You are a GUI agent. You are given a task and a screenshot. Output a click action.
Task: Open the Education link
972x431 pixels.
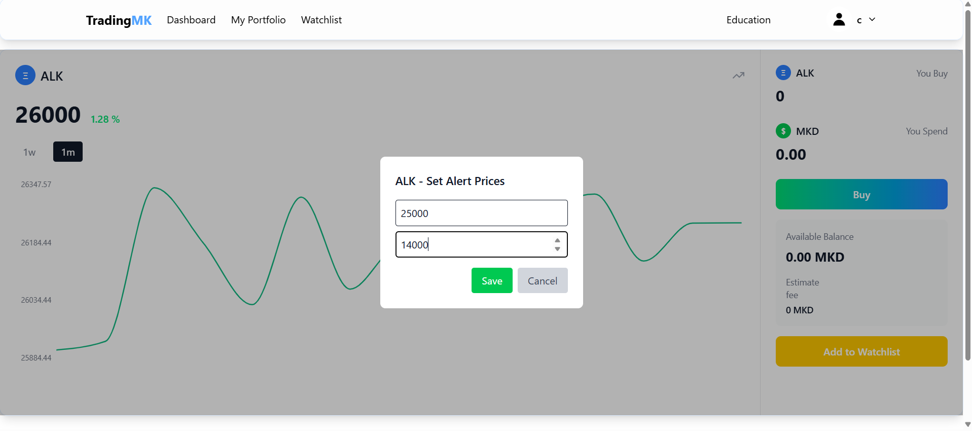748,20
